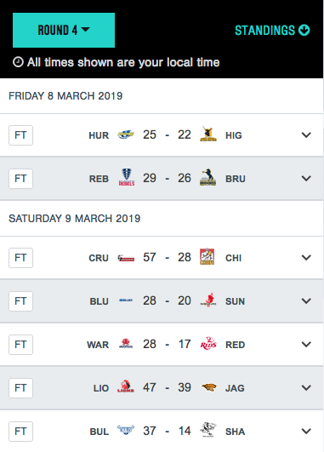
Task: Click the FT badge for WAR vs RED
Action: (x=20, y=345)
